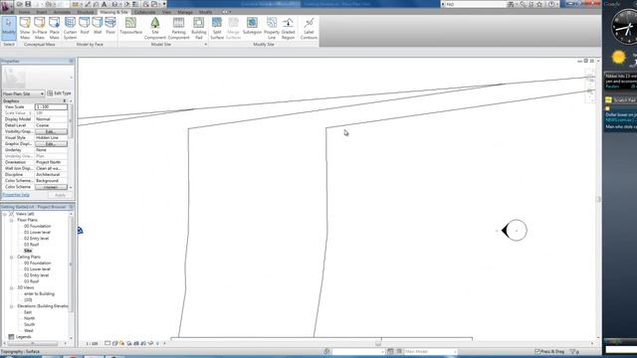Select the Floor by face tool
The height and width of the screenshot is (358, 637).
coord(110,26)
